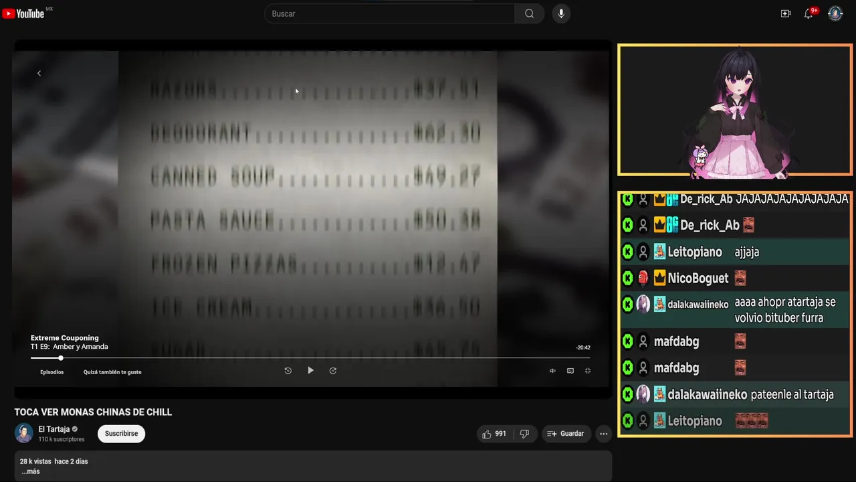
Task: Rewind ten seconds in the embedded player
Action: (288, 370)
